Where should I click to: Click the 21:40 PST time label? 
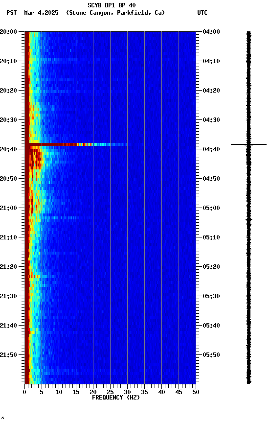click(8, 326)
